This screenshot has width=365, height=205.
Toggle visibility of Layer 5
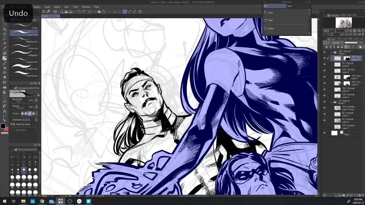point(324,90)
